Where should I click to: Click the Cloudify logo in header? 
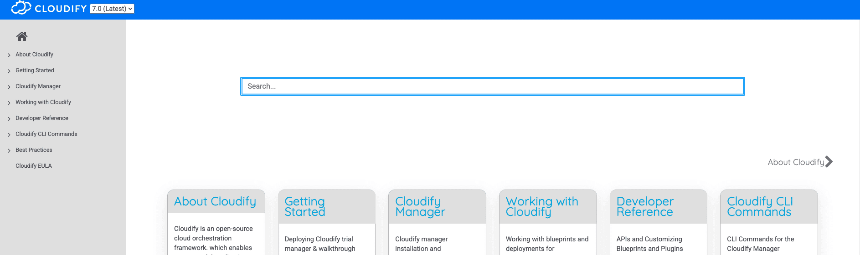[x=49, y=8]
